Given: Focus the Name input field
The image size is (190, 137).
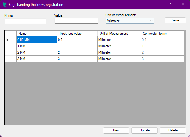Looking at the screenshot, I should point(25,21).
